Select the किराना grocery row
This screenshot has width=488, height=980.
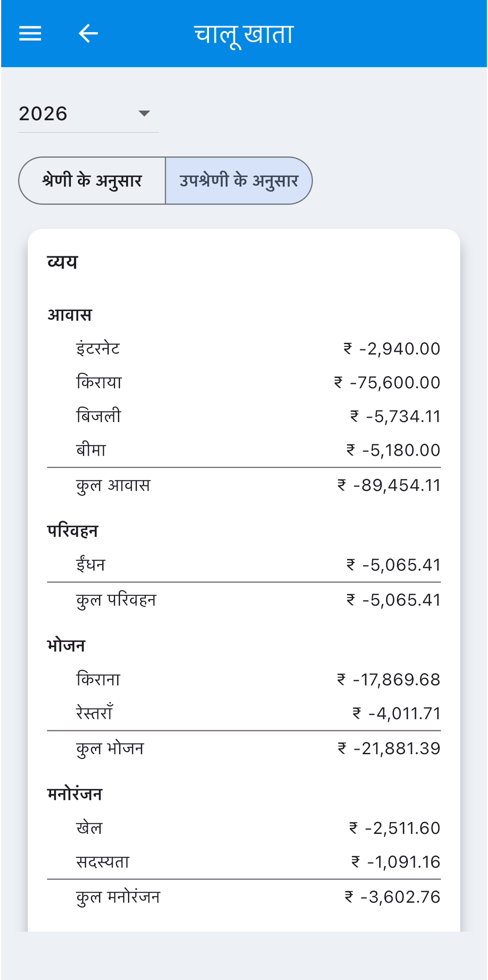tap(244, 680)
